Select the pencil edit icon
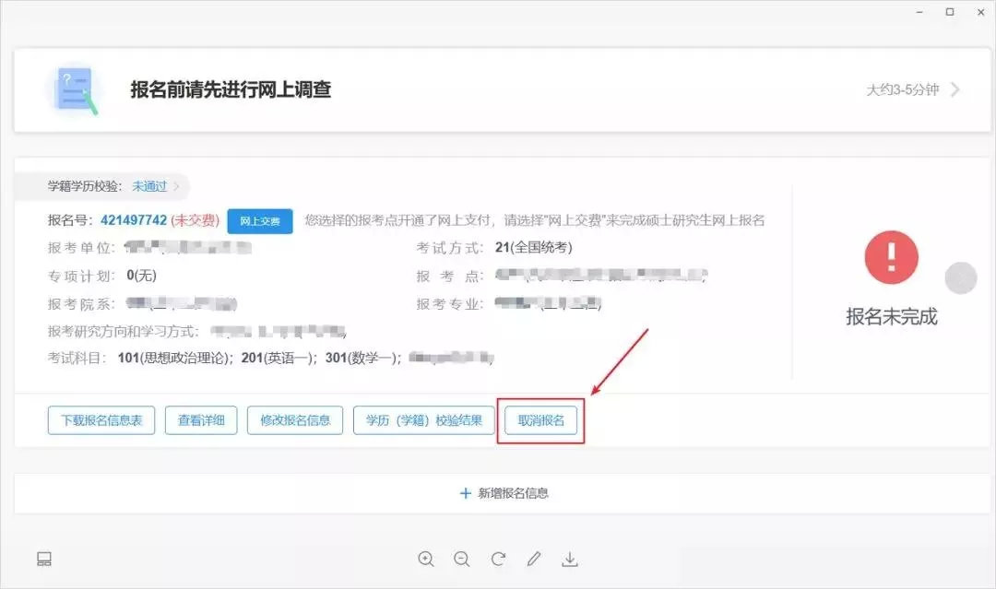The width and height of the screenshot is (996, 589). coord(534,559)
